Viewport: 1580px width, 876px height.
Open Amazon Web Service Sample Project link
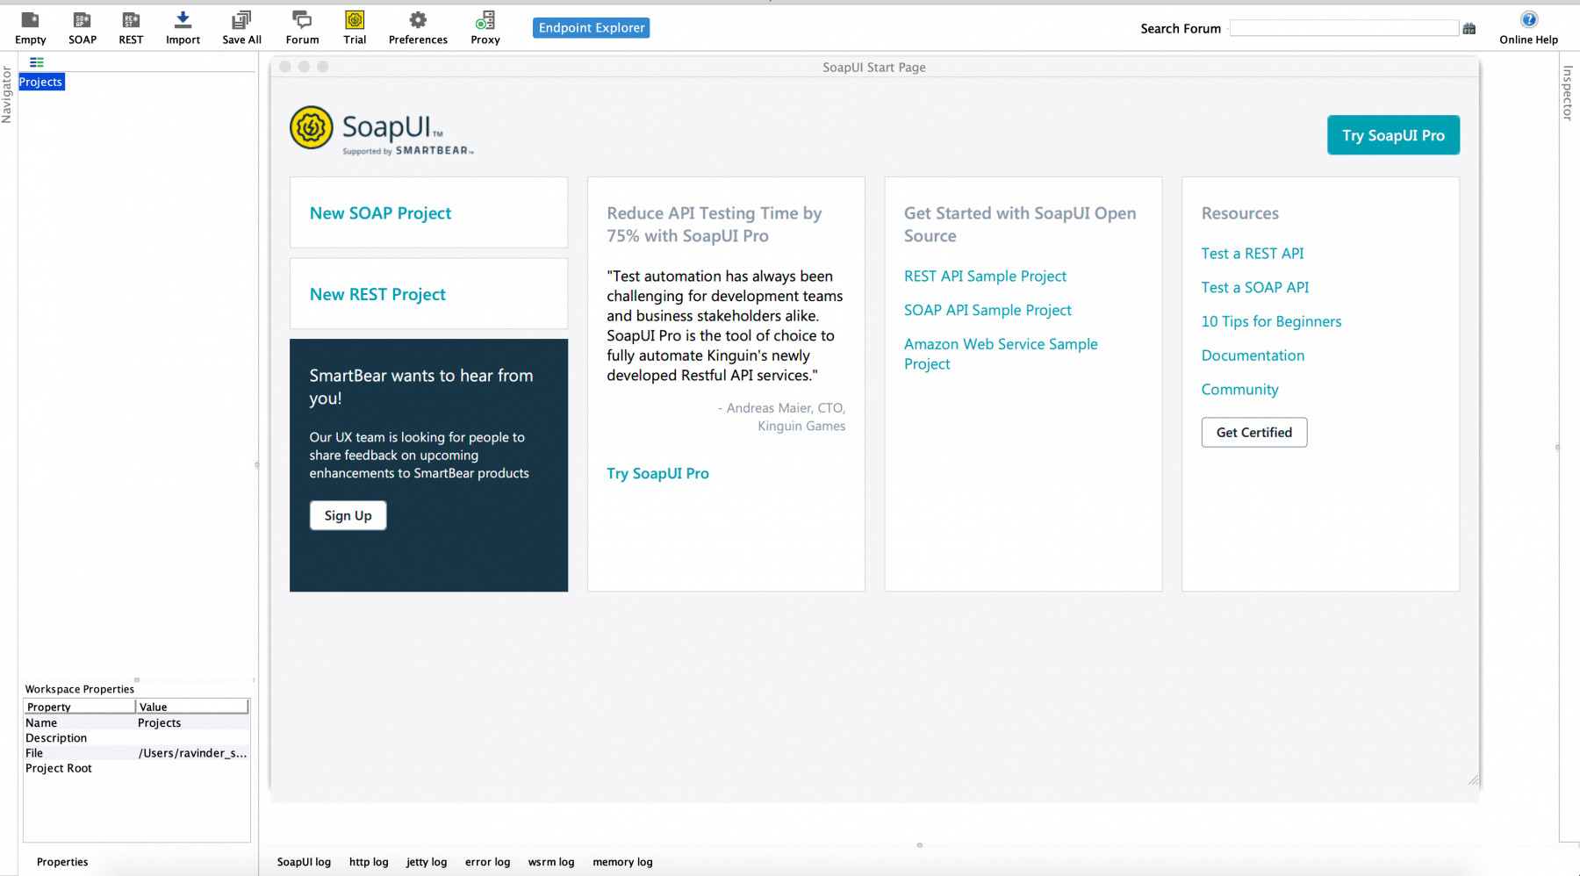1001,354
